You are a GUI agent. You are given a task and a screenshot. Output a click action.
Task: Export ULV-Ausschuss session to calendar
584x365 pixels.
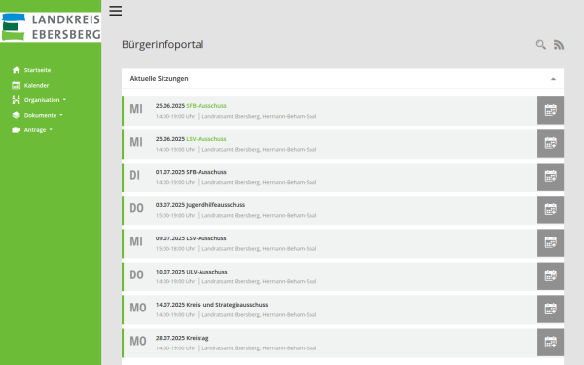(x=550, y=276)
